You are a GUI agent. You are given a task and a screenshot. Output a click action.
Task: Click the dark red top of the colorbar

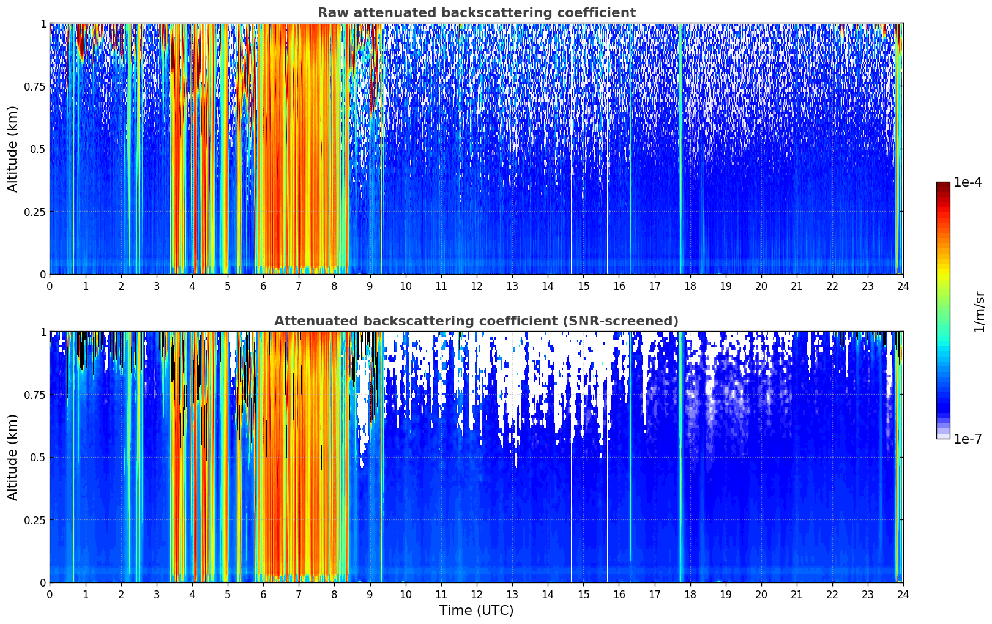pos(942,185)
